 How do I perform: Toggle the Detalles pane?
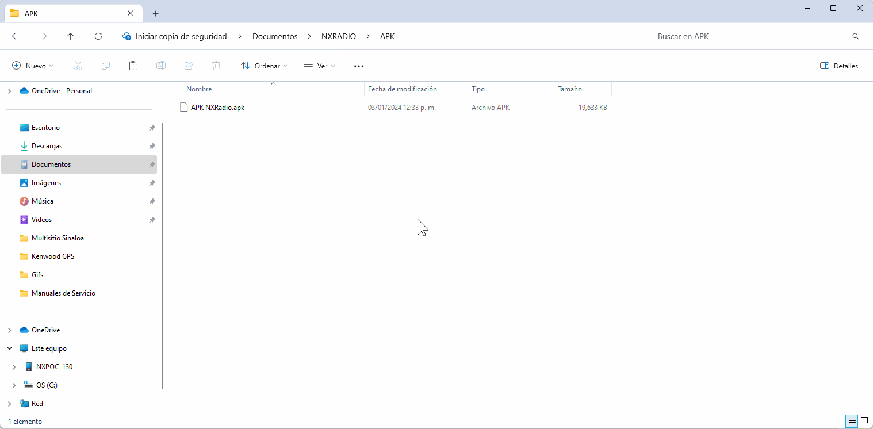(839, 66)
